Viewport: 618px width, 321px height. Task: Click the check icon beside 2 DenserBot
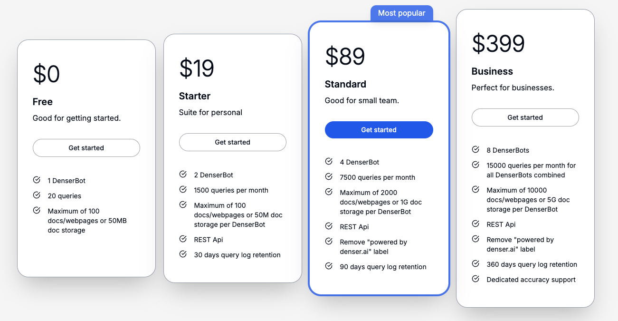pos(183,175)
